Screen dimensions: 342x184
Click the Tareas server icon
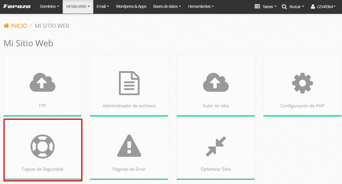click(x=257, y=7)
